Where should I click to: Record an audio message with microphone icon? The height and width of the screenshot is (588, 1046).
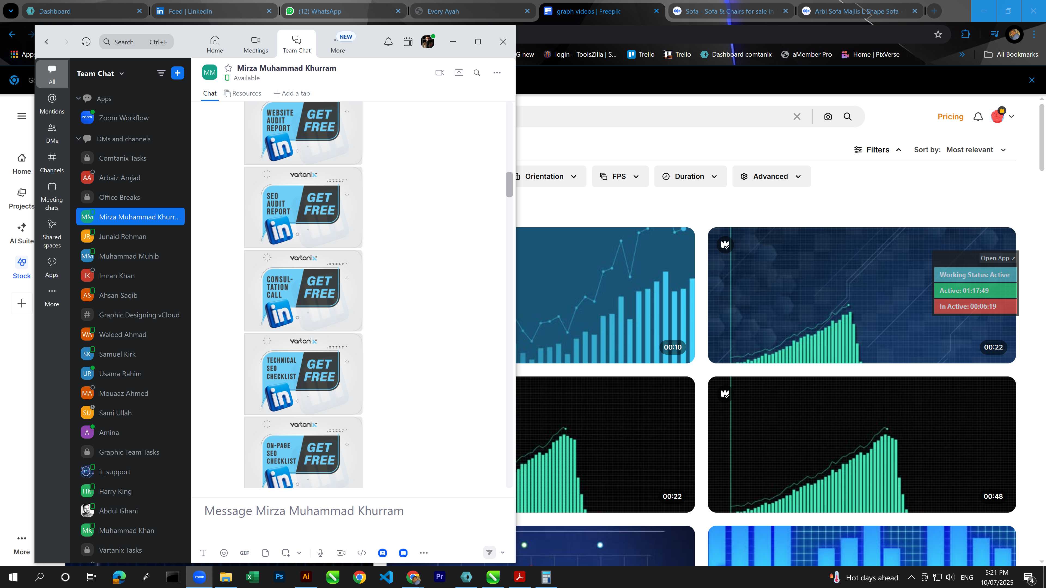[x=320, y=553]
